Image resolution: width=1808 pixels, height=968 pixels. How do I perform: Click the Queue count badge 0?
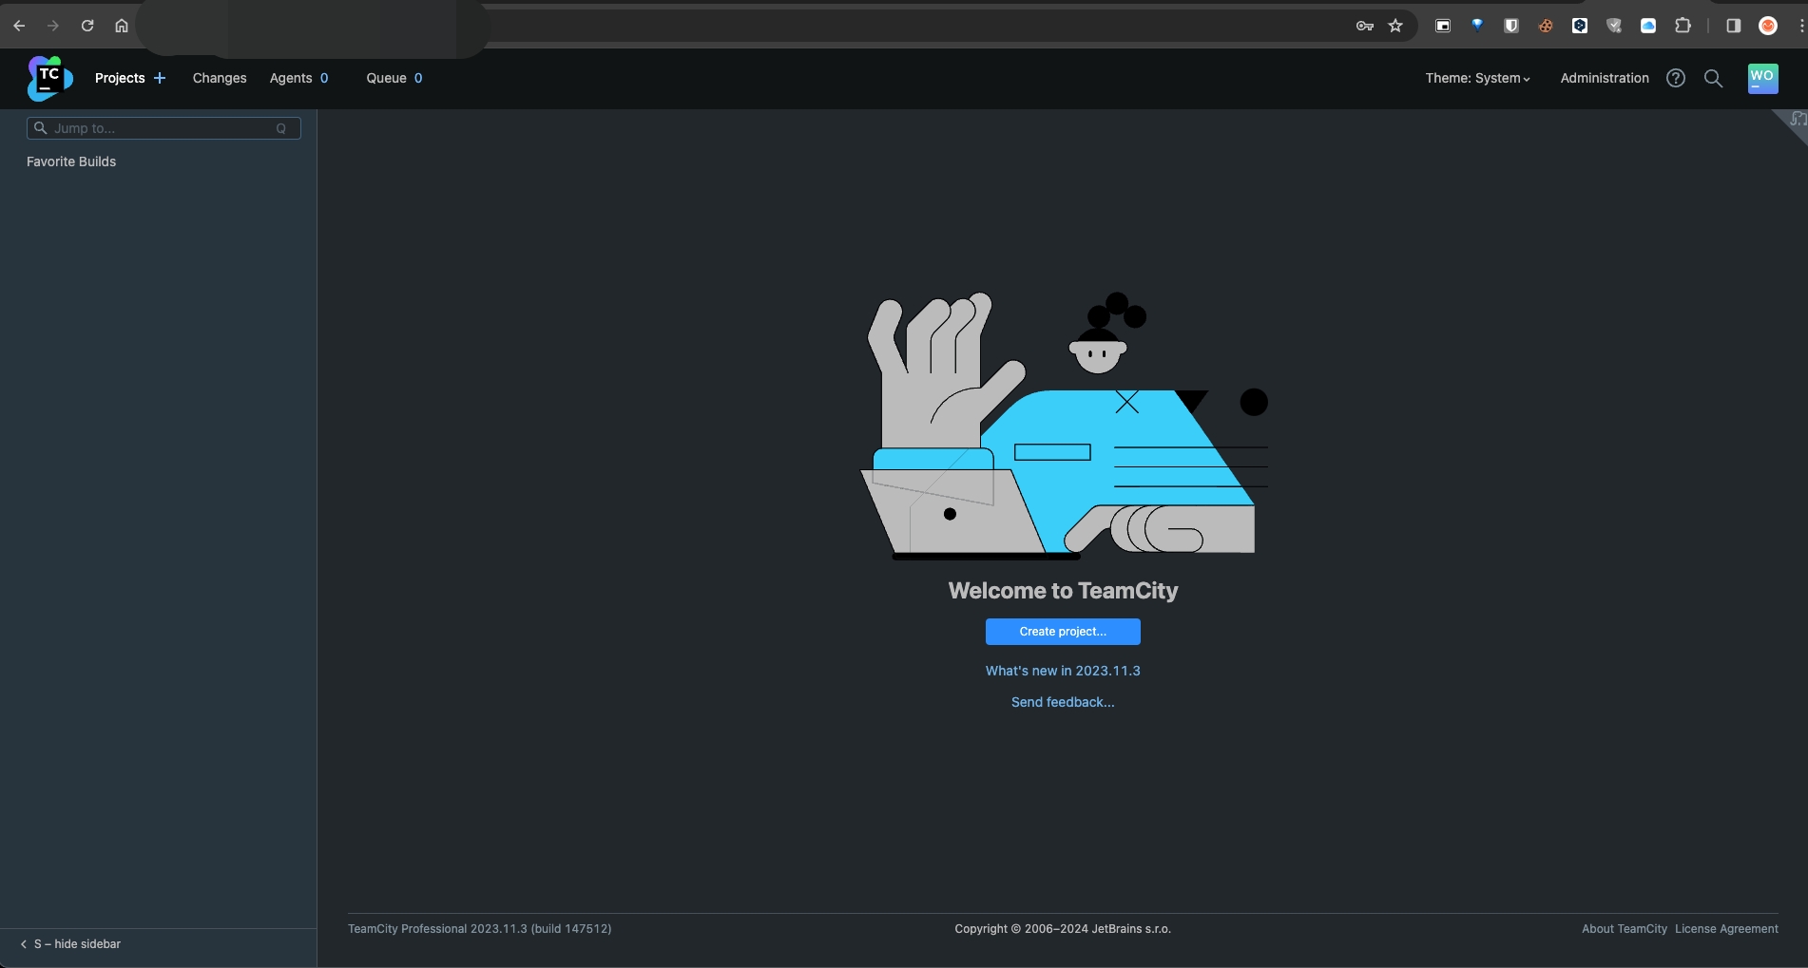tap(418, 78)
